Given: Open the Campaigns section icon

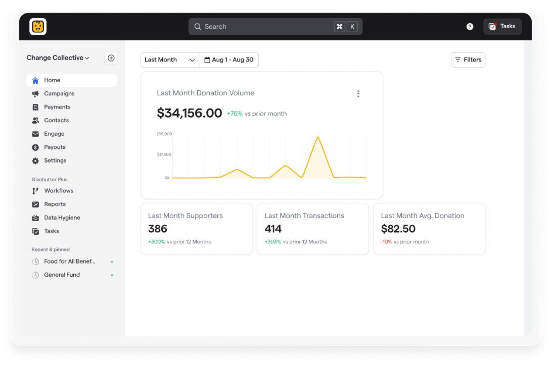Looking at the screenshot, I should coord(35,93).
